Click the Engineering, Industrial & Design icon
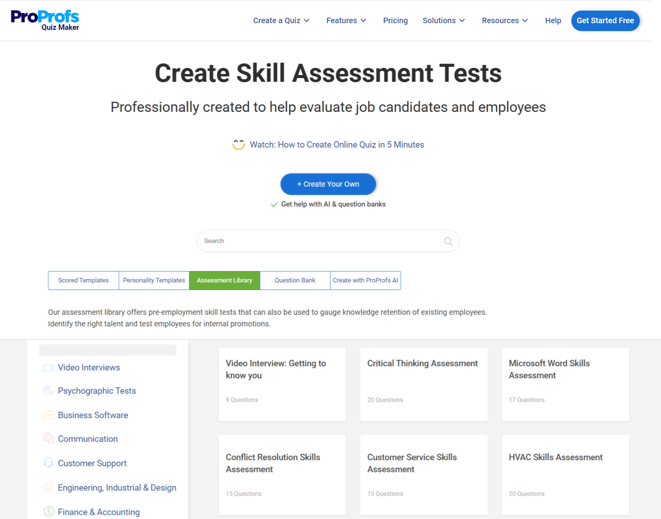Image resolution: width=661 pixels, height=519 pixels. pos(49,487)
